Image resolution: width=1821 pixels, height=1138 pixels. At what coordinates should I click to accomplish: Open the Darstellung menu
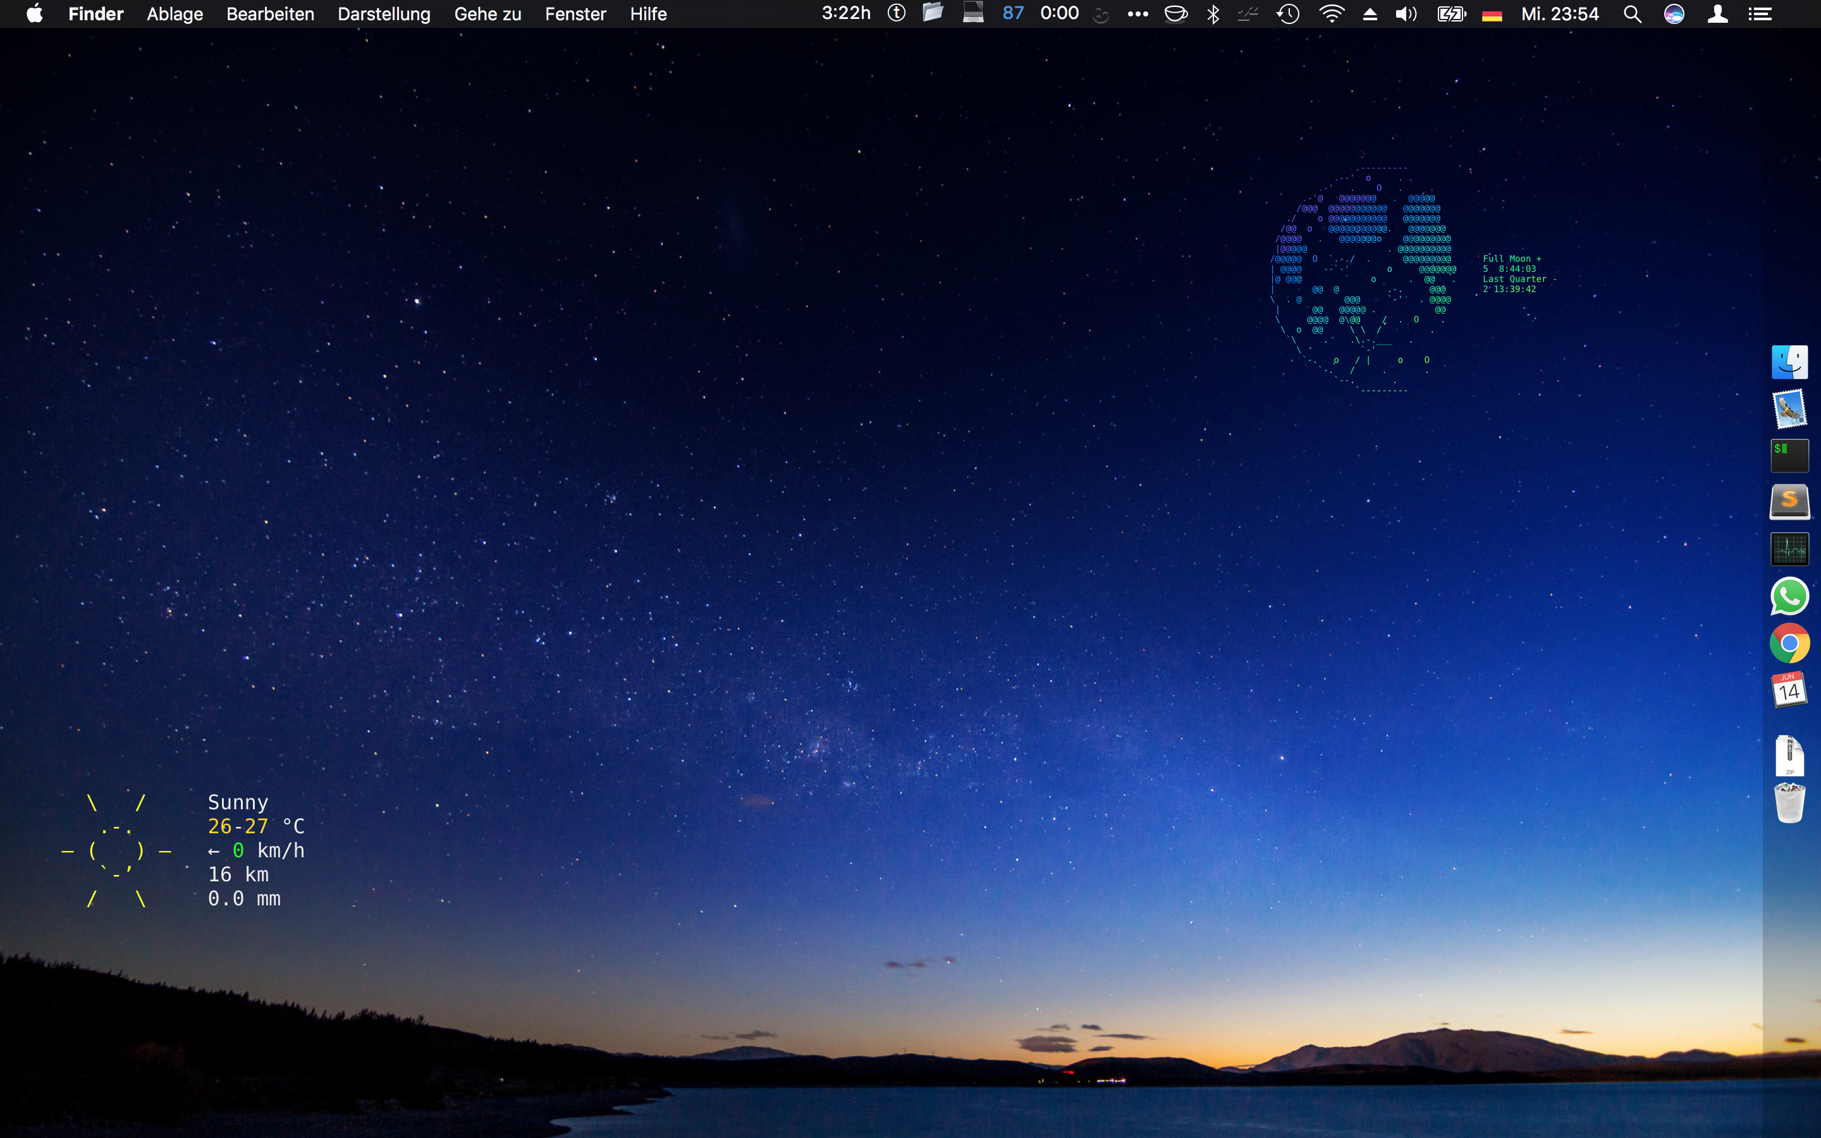click(384, 15)
